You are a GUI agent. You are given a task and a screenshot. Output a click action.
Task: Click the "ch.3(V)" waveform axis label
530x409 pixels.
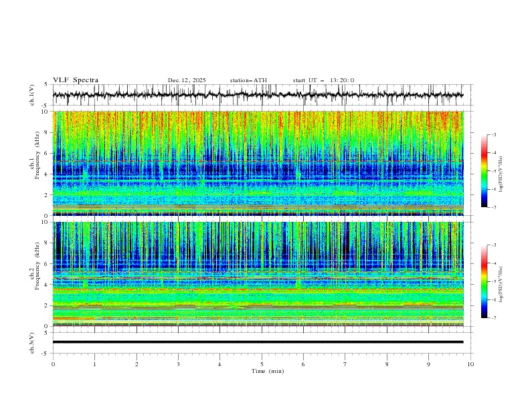32,343
